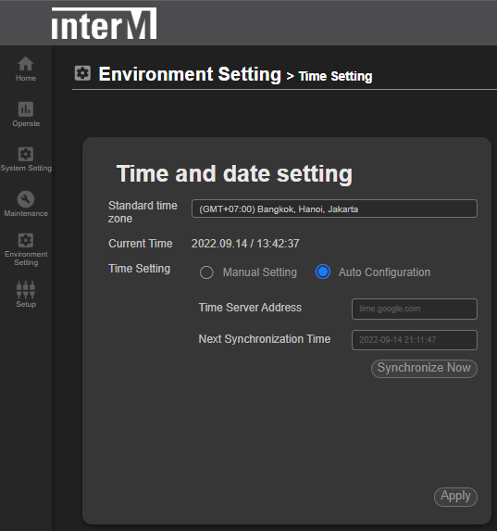Open System Setting gear icon
Image resolution: width=497 pixels, height=531 pixels.
pos(26,154)
